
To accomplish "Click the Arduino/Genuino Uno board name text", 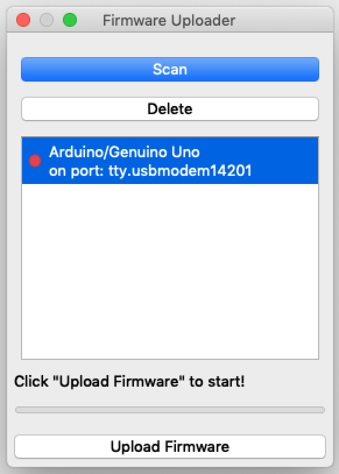I will [124, 152].
